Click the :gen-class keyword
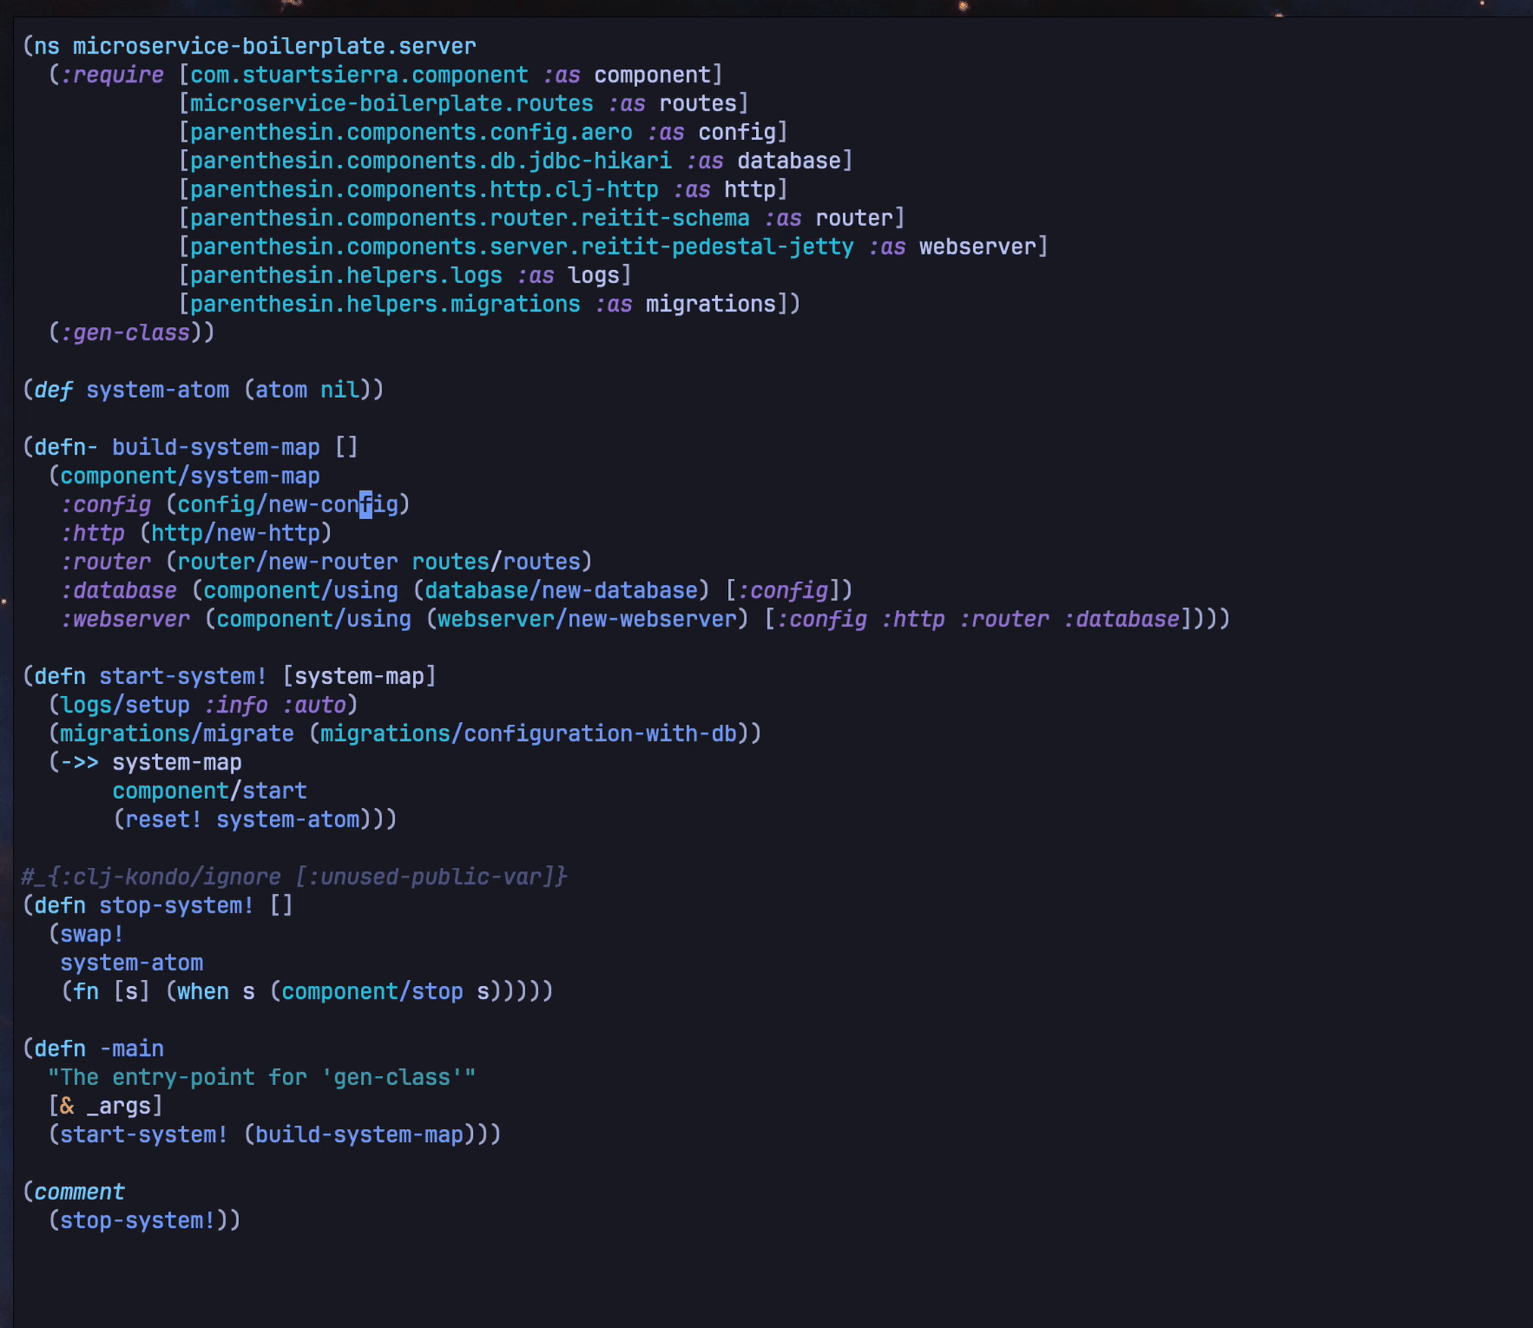Image resolution: width=1533 pixels, height=1328 pixels. pyautogui.click(x=125, y=333)
